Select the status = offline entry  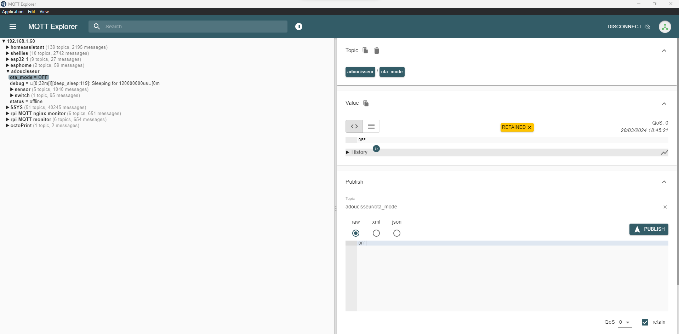[26, 102]
